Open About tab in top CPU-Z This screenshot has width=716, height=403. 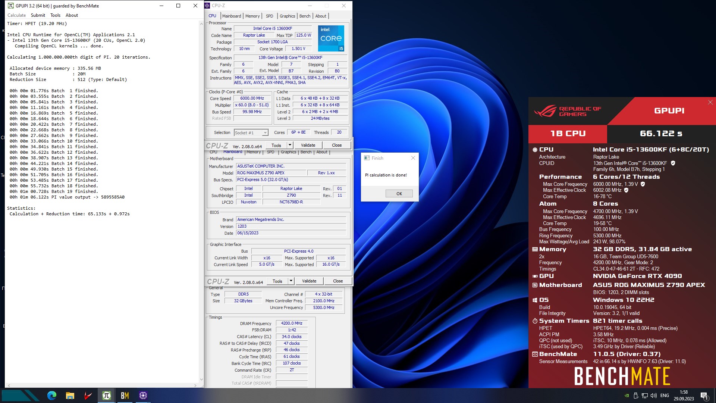coord(321,16)
